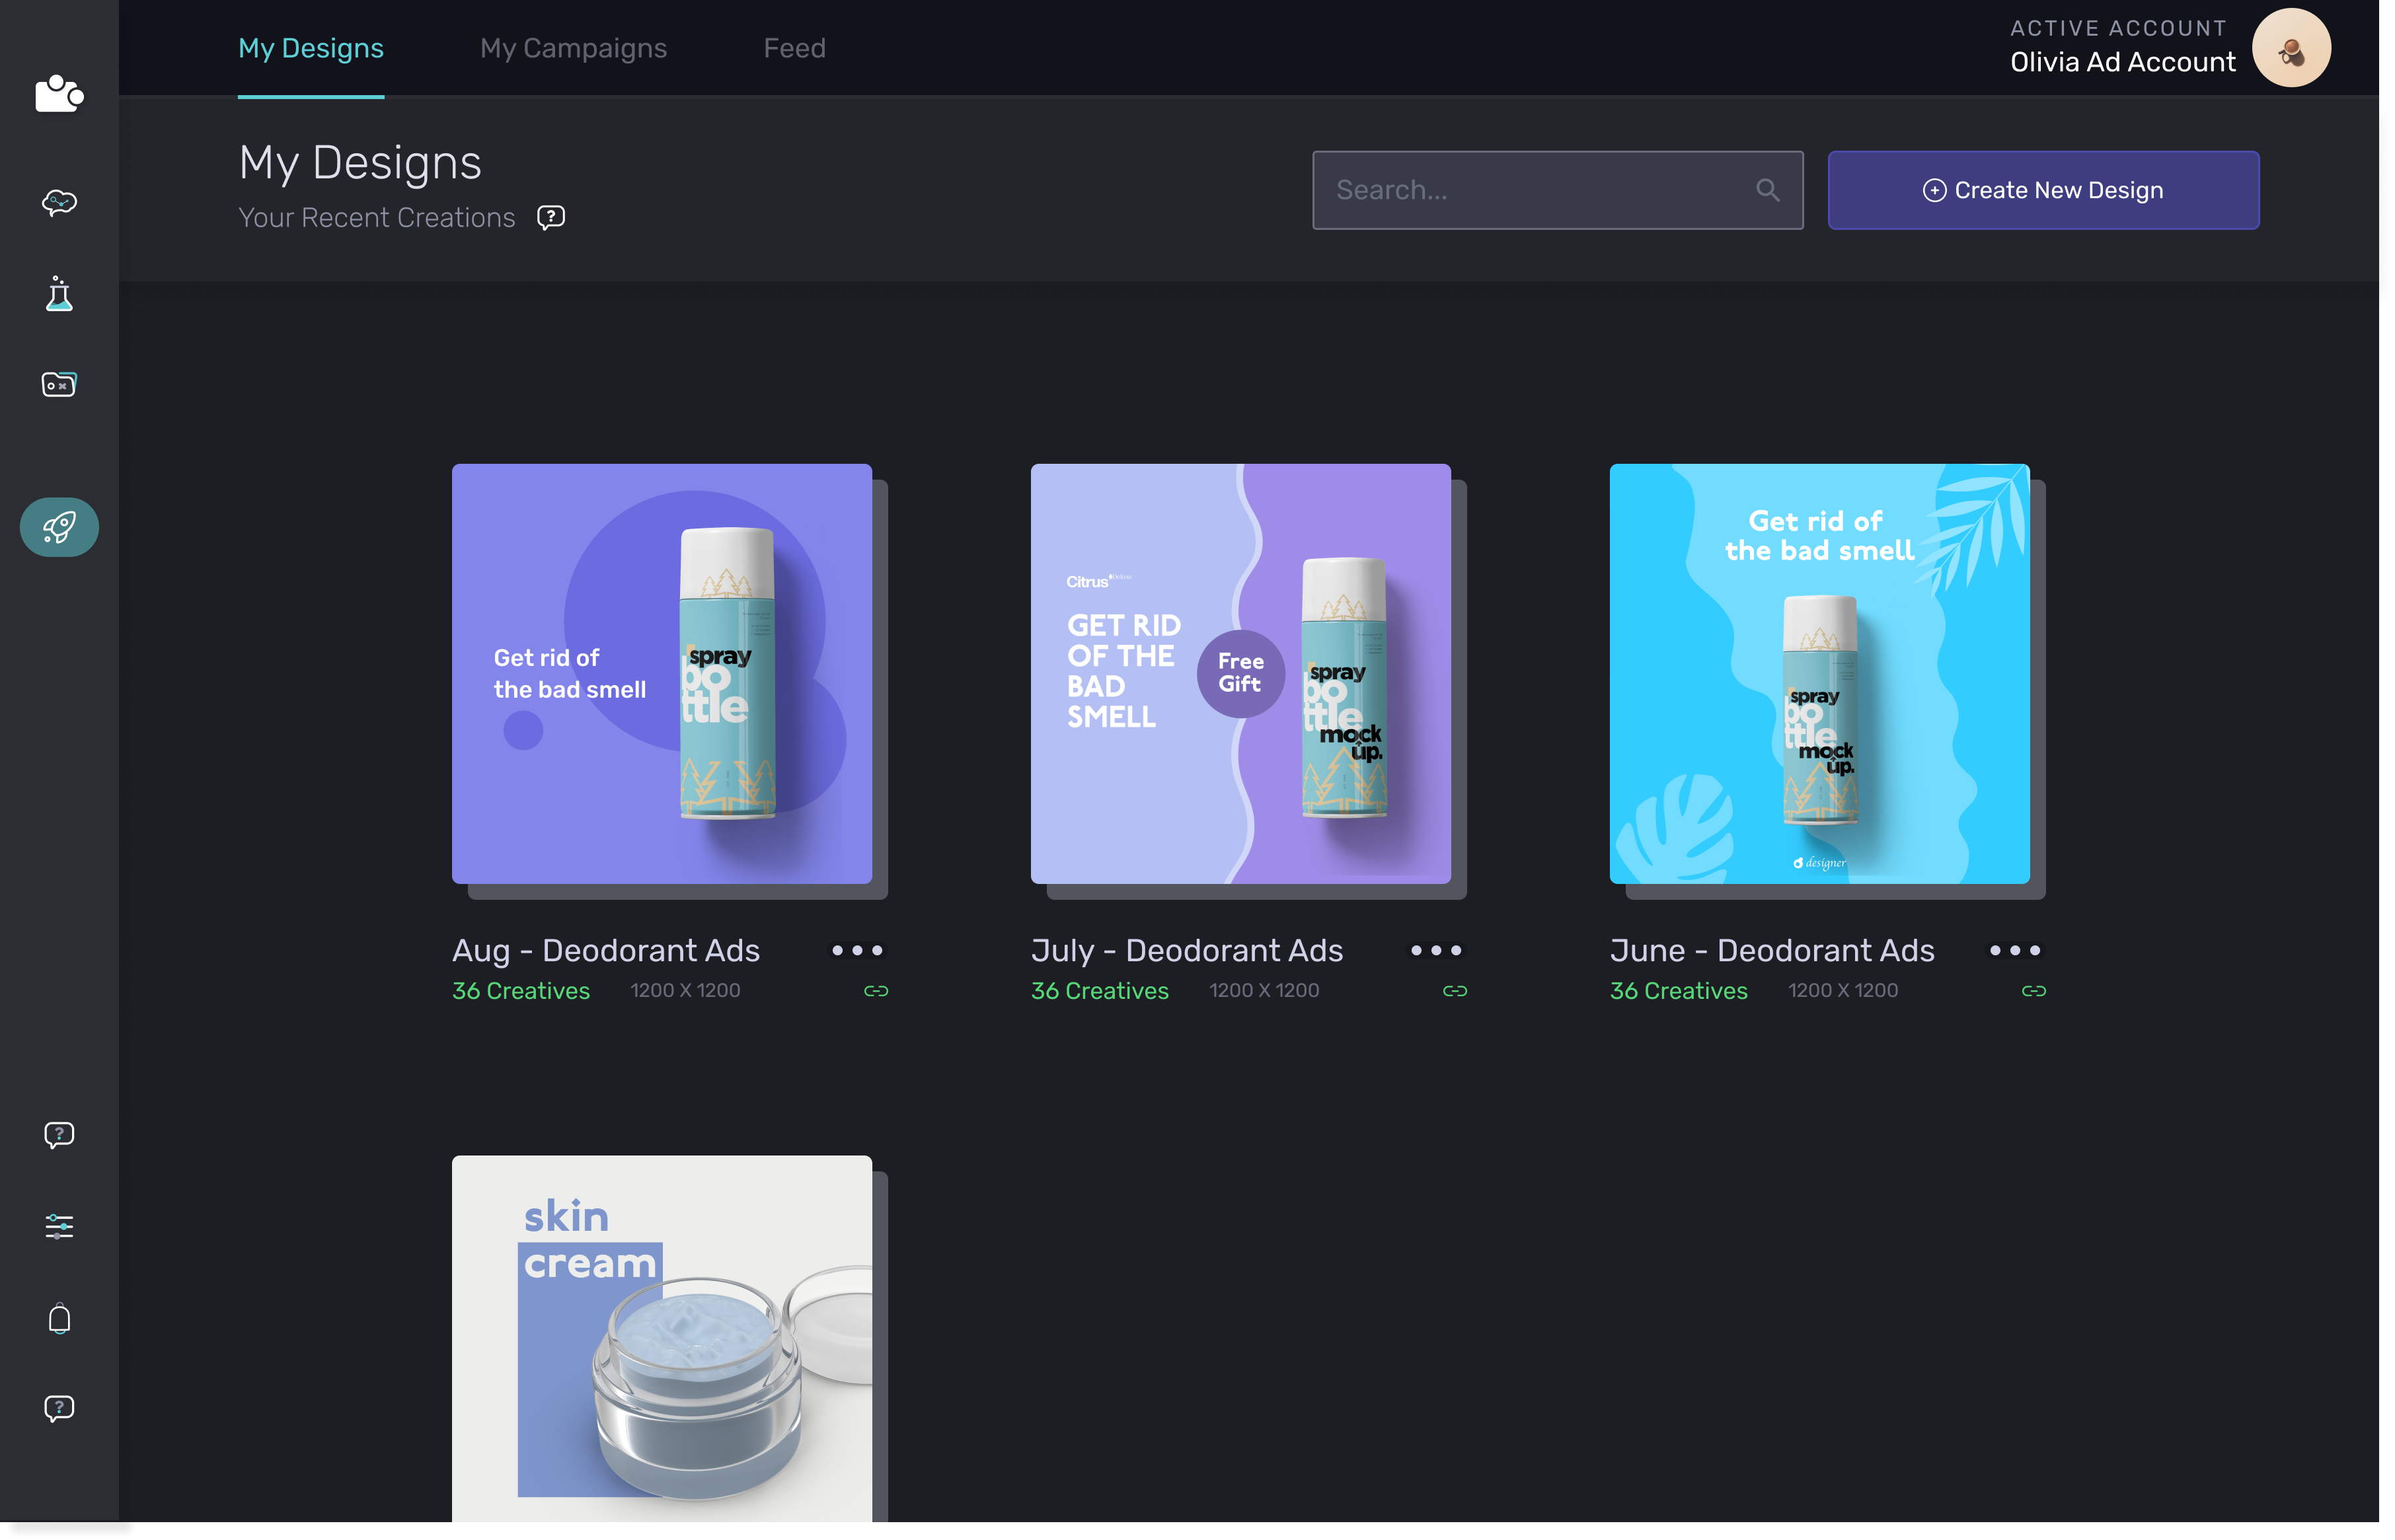The image size is (2395, 1540).
Task: Click the Aug - Deodorant Ads title
Action: 606,950
